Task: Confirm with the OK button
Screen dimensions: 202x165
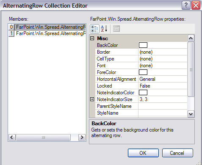Action: coord(143,153)
